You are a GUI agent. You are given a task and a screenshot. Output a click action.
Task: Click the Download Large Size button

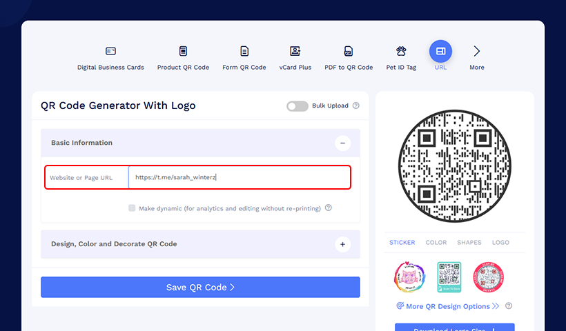[454, 328]
